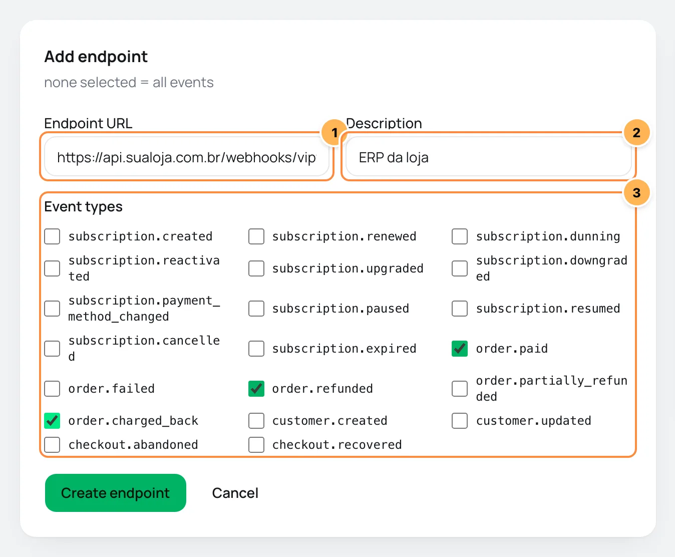Uncheck order.charged_back event

tap(52, 421)
